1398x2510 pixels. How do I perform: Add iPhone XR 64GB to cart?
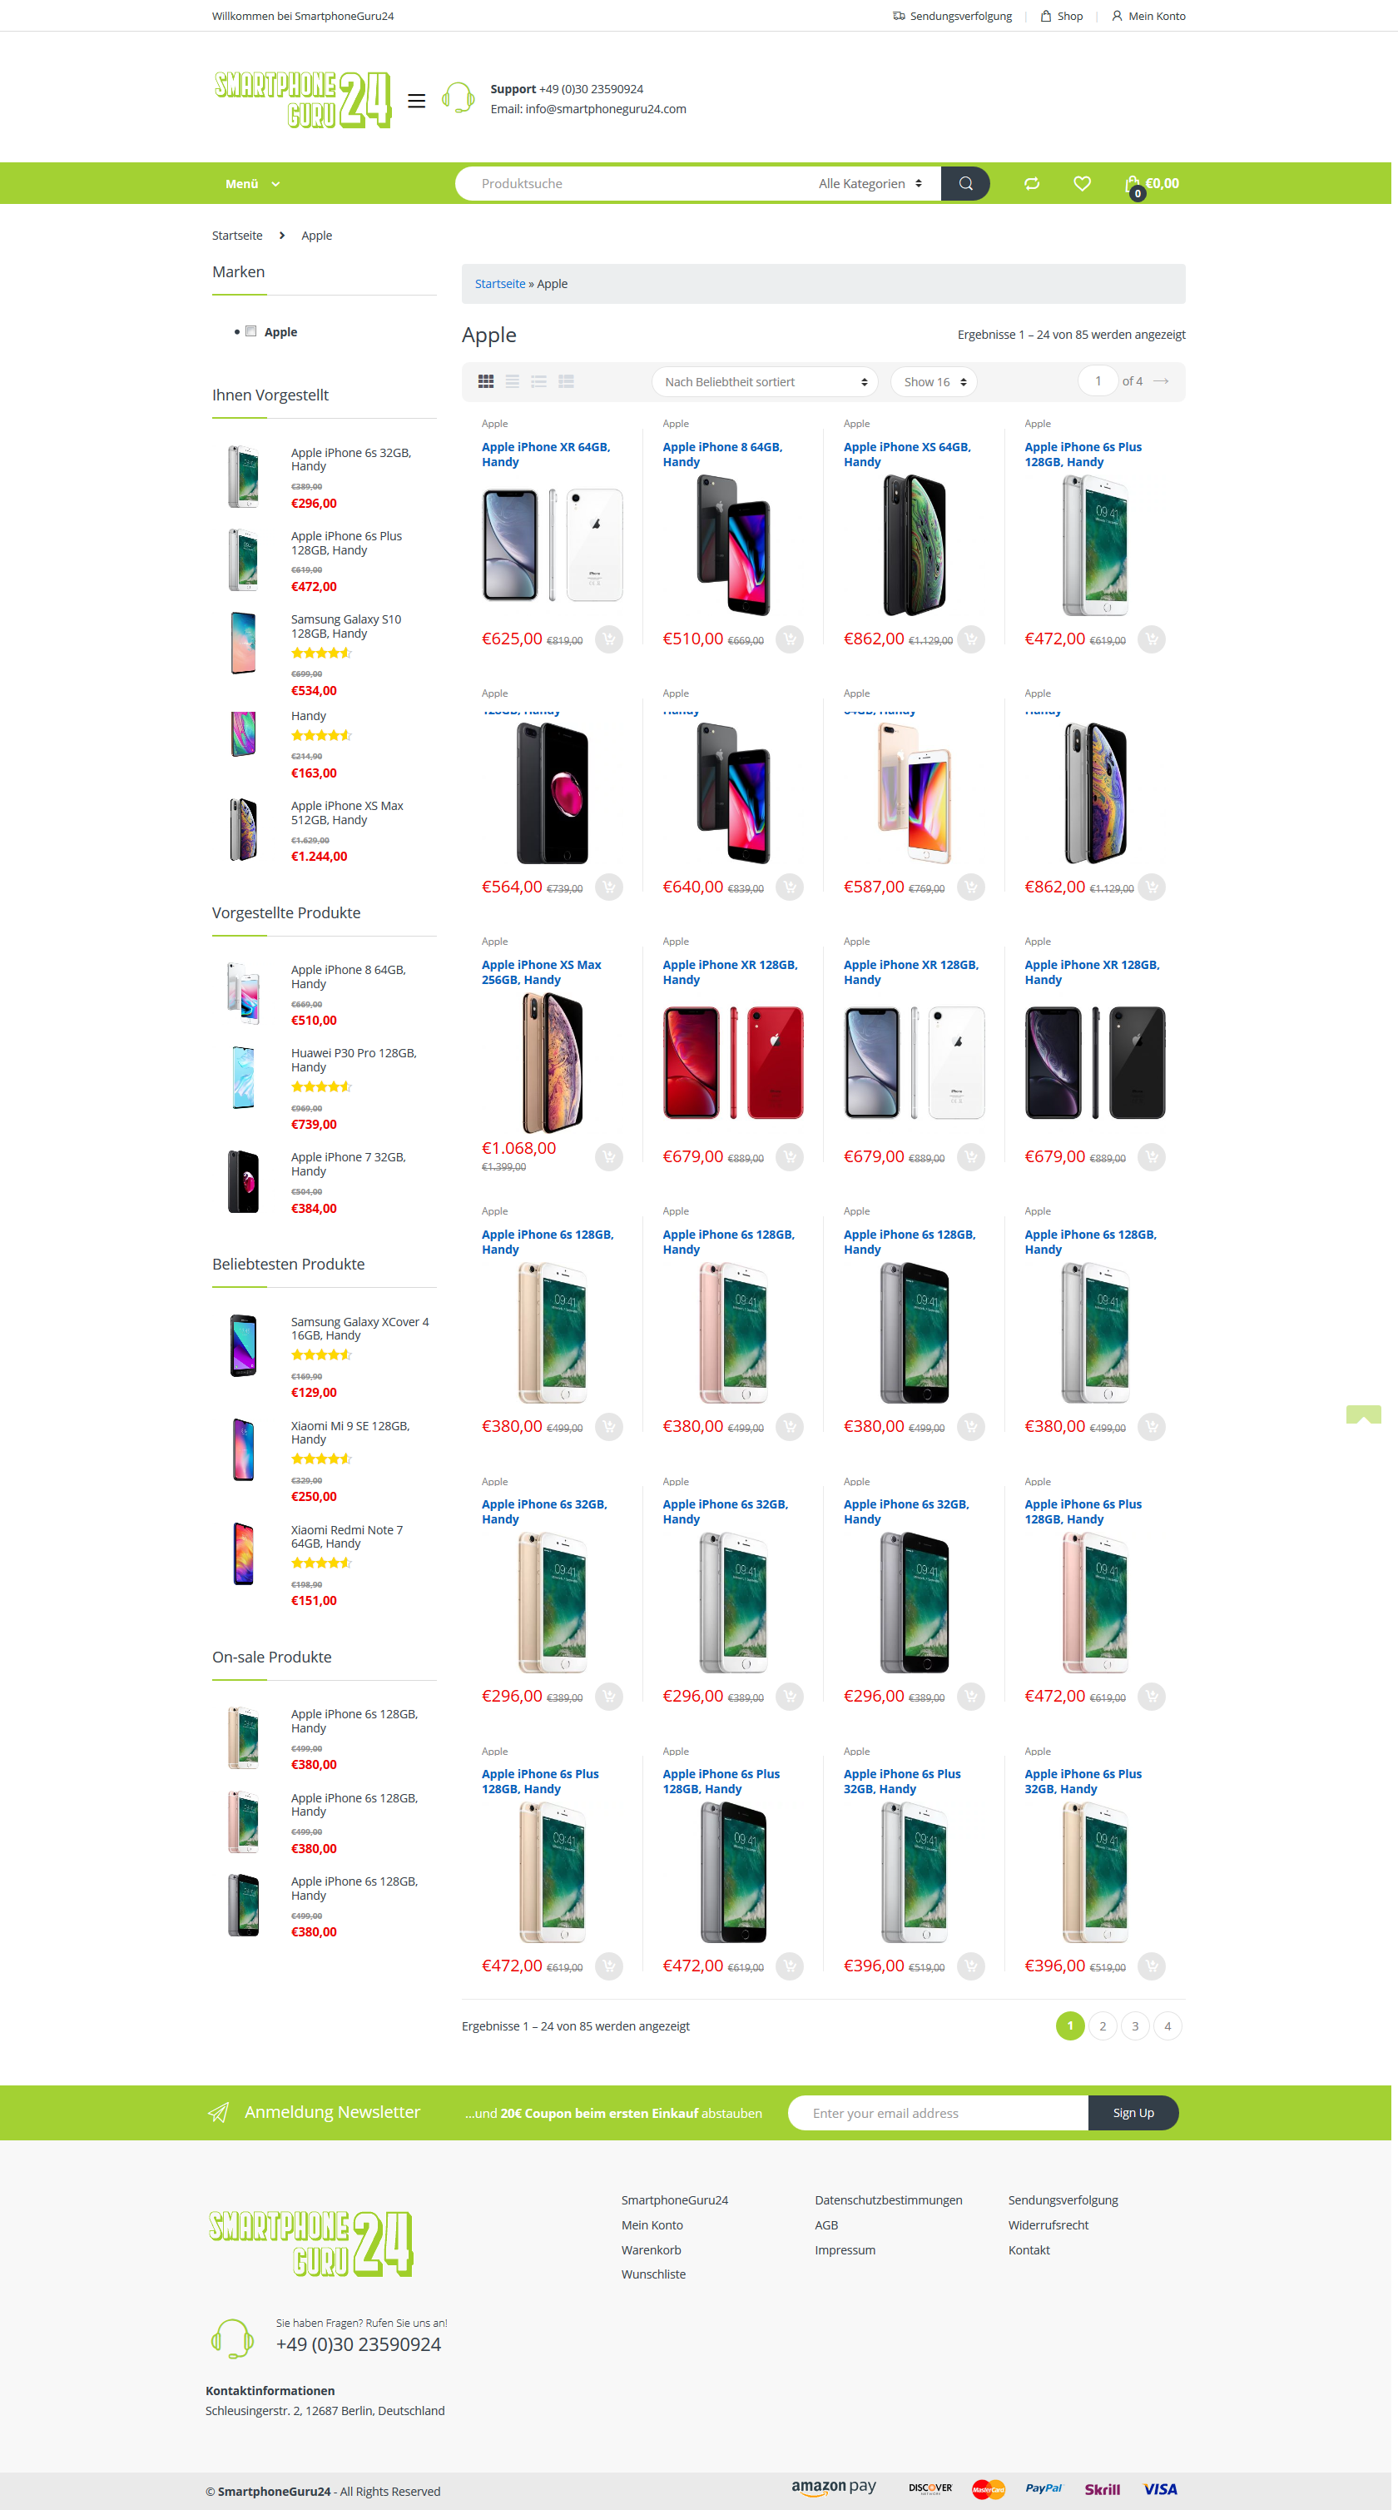click(x=609, y=639)
